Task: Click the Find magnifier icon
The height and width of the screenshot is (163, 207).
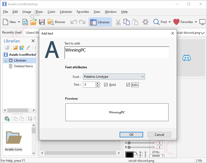Action: point(156,22)
